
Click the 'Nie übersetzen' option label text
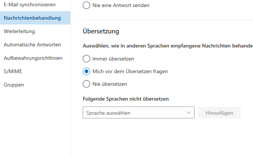tap(110, 84)
